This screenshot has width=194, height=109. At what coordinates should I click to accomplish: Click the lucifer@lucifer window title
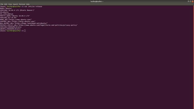(97, 1)
